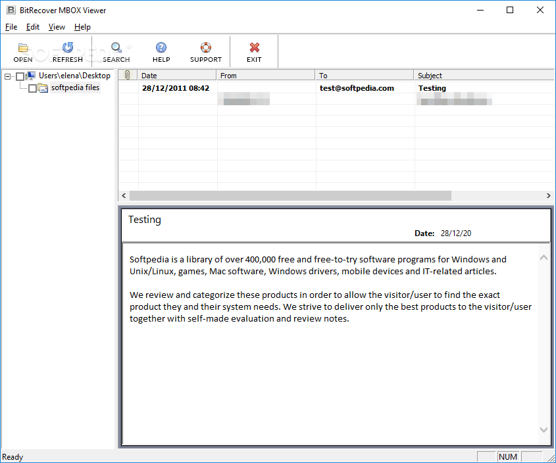The width and height of the screenshot is (556, 463).
Task: Click the Ready status bar text
Action: [13, 457]
